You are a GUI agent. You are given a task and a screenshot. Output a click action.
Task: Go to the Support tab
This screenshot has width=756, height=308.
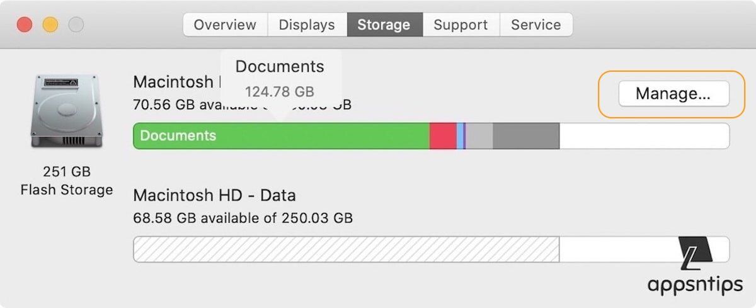point(461,25)
